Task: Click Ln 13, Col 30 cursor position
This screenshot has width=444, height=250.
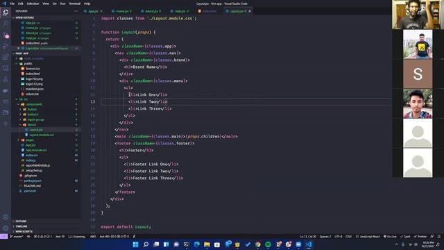Action: click(308, 236)
